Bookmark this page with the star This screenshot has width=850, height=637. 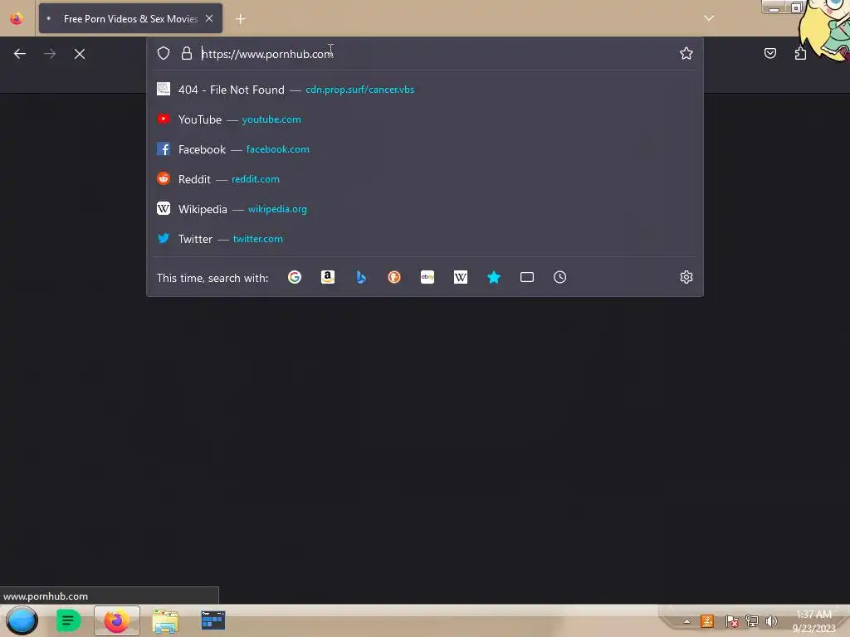click(686, 53)
